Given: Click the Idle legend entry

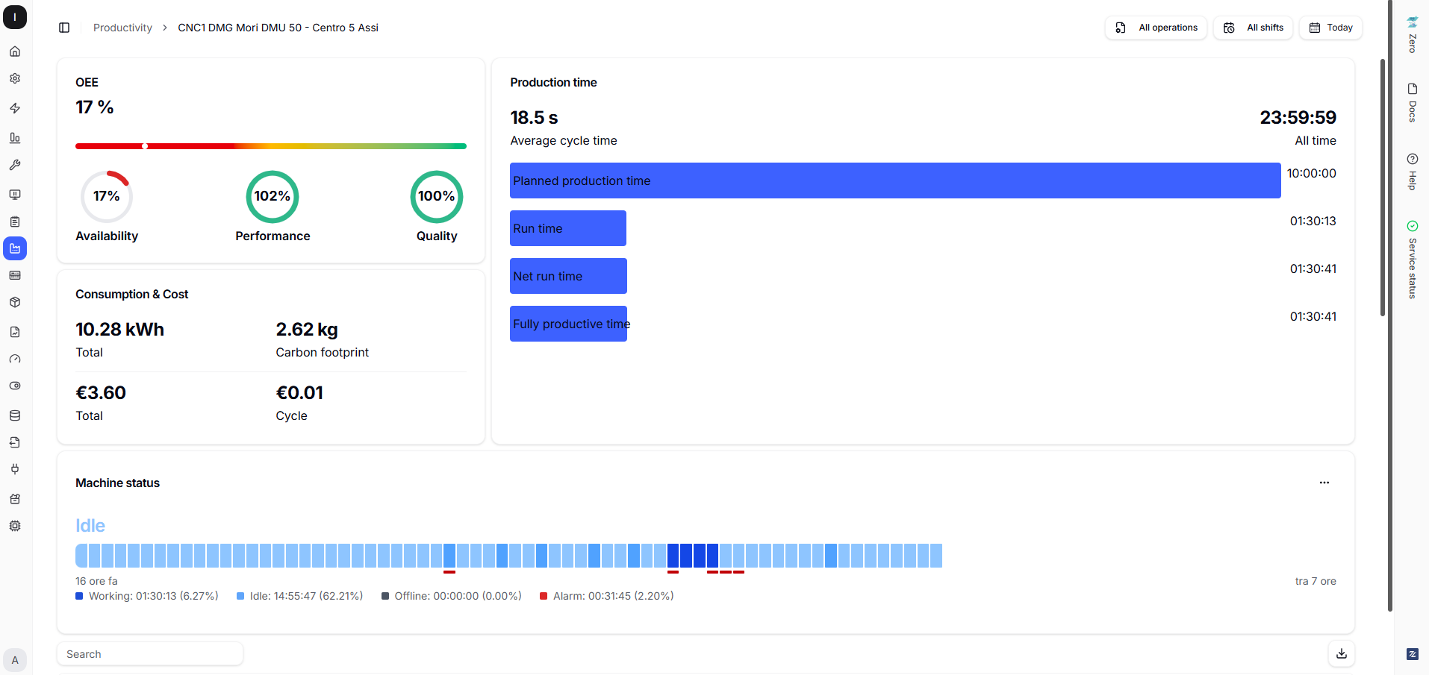Looking at the screenshot, I should pyautogui.click(x=299, y=596).
